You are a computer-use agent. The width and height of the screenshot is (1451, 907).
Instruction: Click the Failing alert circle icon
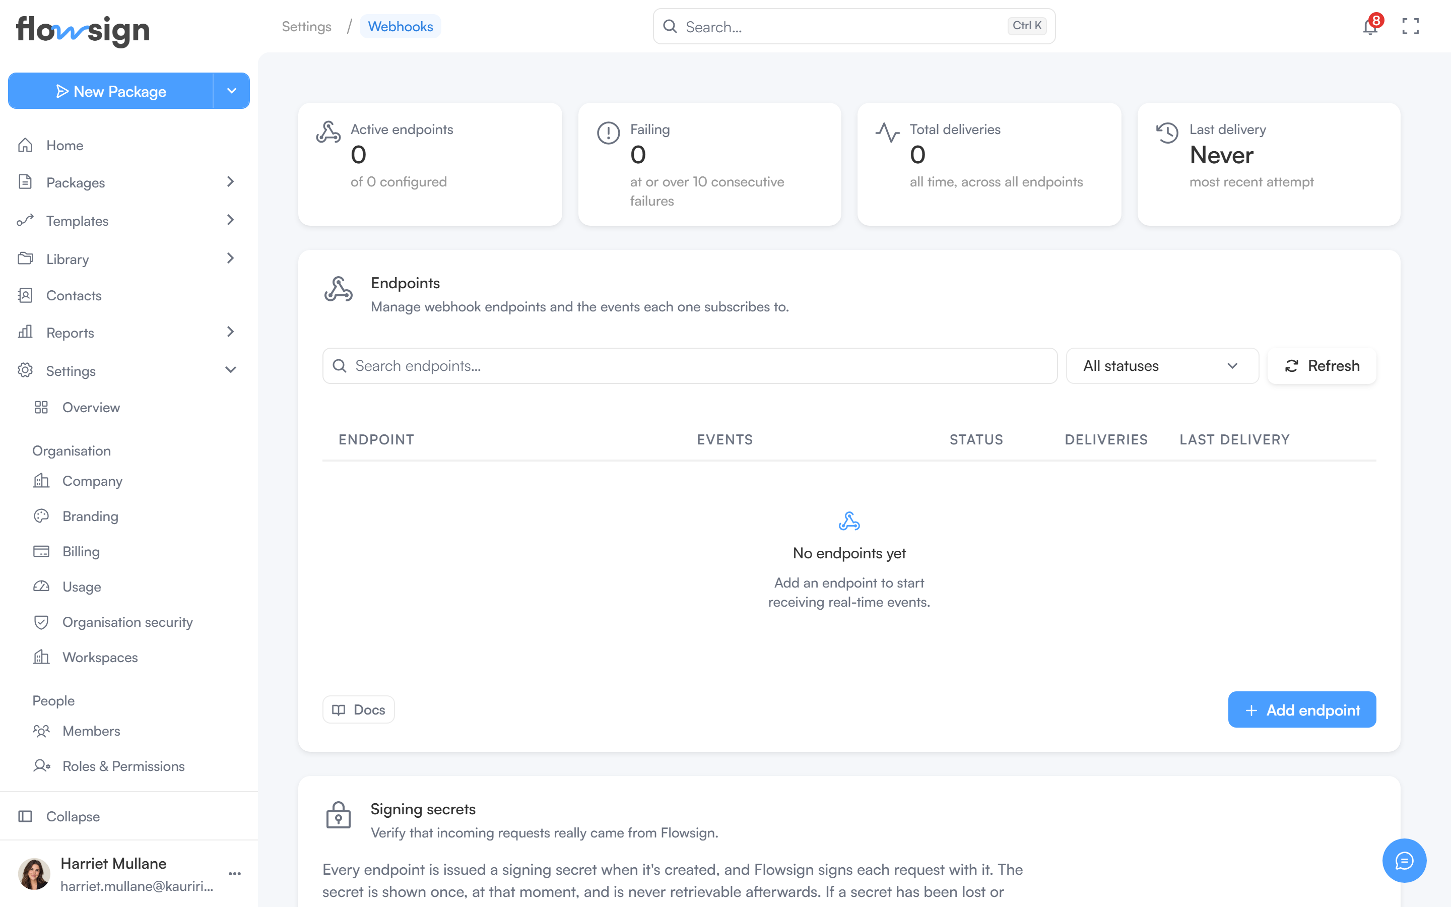[x=608, y=133]
